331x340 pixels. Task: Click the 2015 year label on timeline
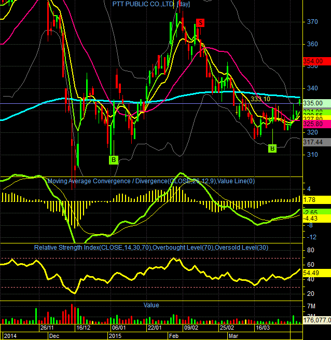[115, 336]
